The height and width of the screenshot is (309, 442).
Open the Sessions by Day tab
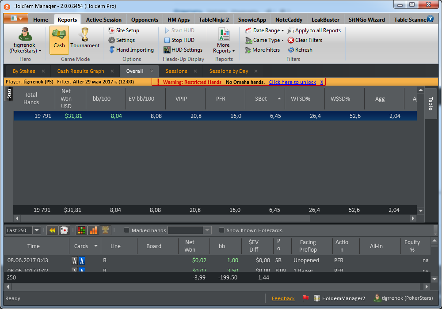(229, 71)
